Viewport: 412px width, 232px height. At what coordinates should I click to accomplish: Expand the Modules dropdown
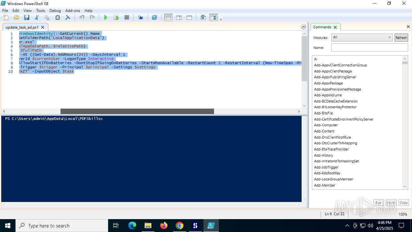pyautogui.click(x=362, y=37)
